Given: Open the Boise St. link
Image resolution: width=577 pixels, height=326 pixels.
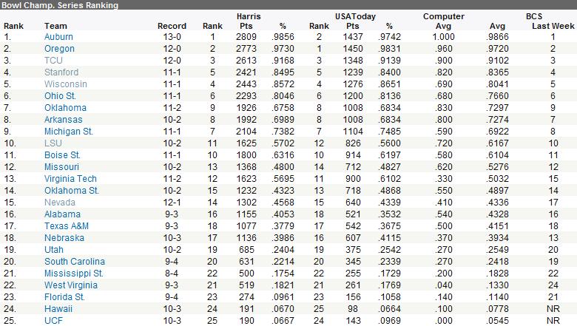Looking at the screenshot, I should coord(63,154).
